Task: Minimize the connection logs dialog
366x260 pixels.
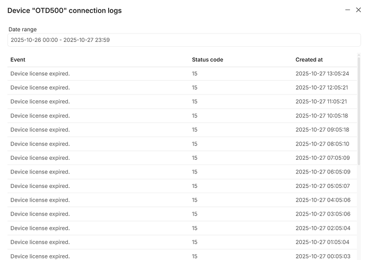Action: pos(347,10)
